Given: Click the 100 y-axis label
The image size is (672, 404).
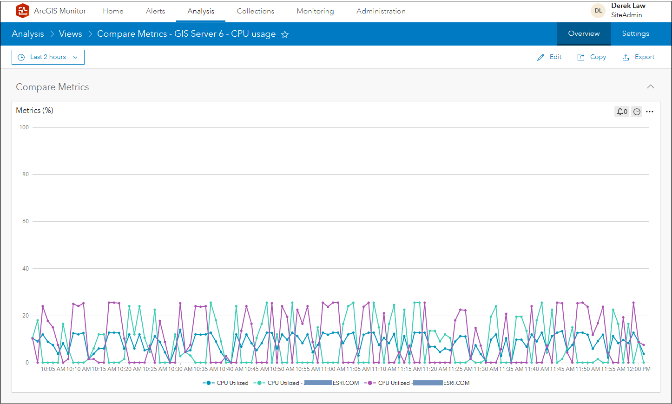Looking at the screenshot, I should [x=24, y=127].
